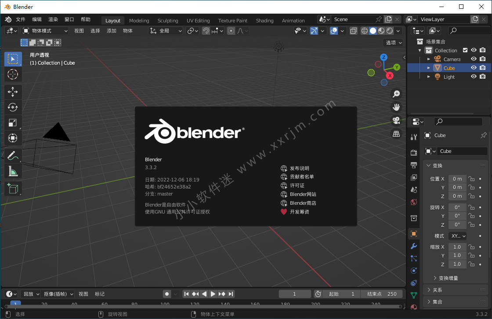The width and height of the screenshot is (492, 319).
Task: Click the current frame number field
Action: coord(294,294)
